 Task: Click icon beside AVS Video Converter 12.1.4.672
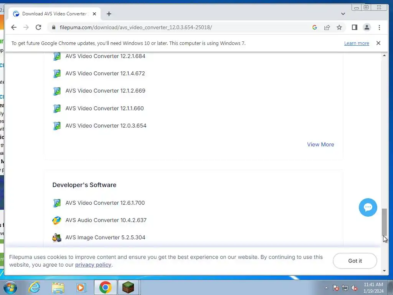tap(57, 73)
